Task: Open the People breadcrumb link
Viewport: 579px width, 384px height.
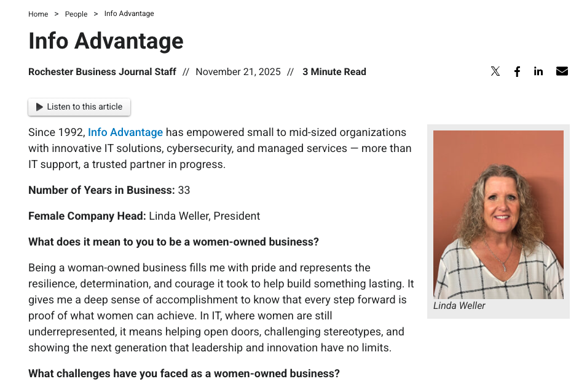Action: click(76, 14)
